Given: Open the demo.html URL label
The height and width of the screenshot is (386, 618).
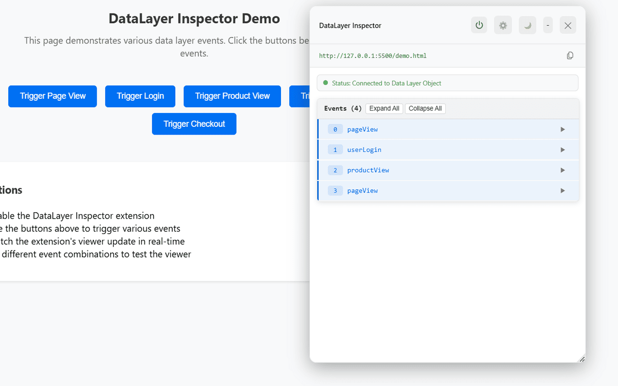Looking at the screenshot, I should tap(372, 55).
